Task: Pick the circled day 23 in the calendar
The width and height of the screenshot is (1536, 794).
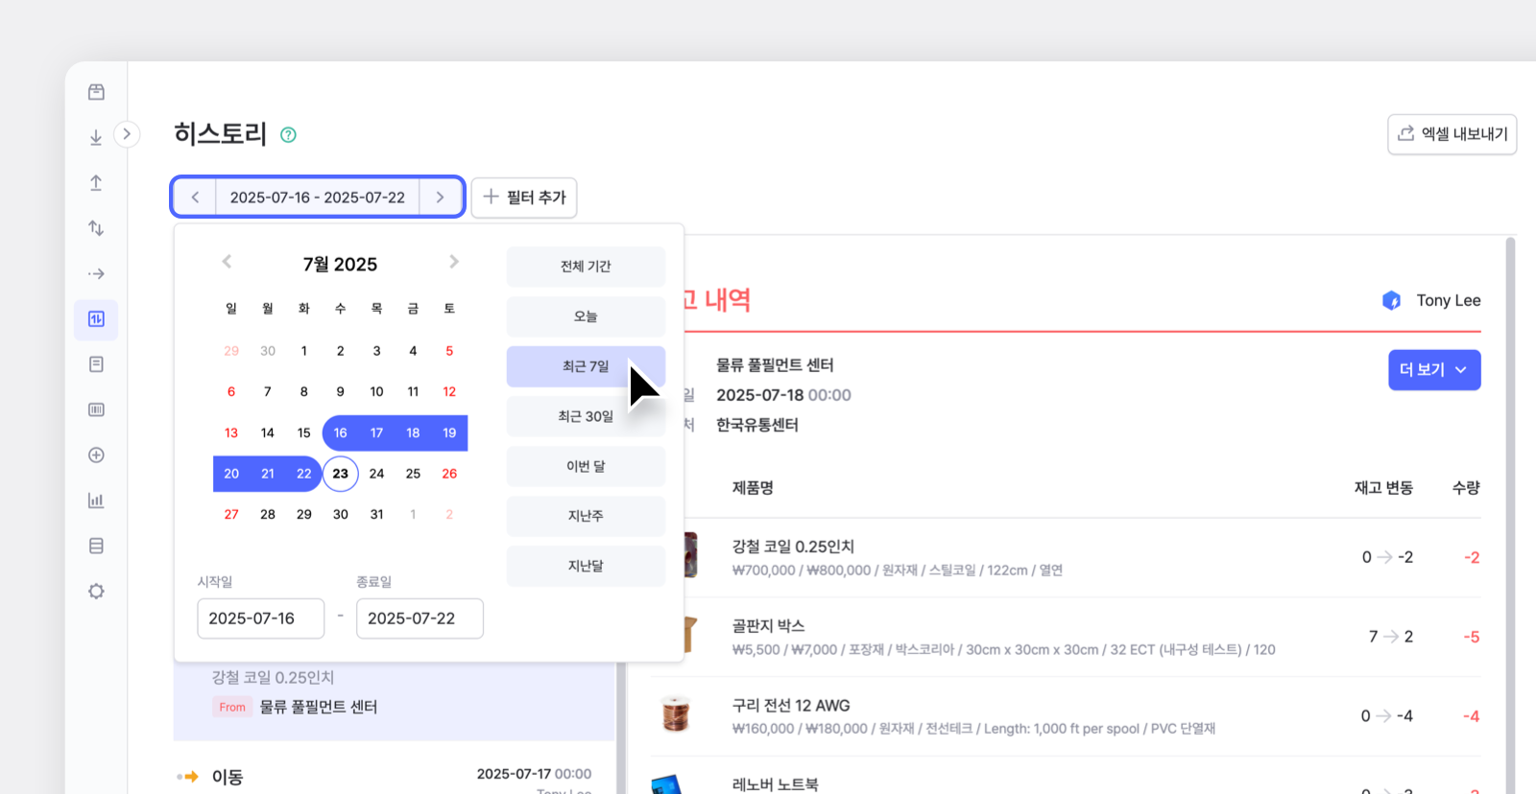Action: (x=341, y=474)
